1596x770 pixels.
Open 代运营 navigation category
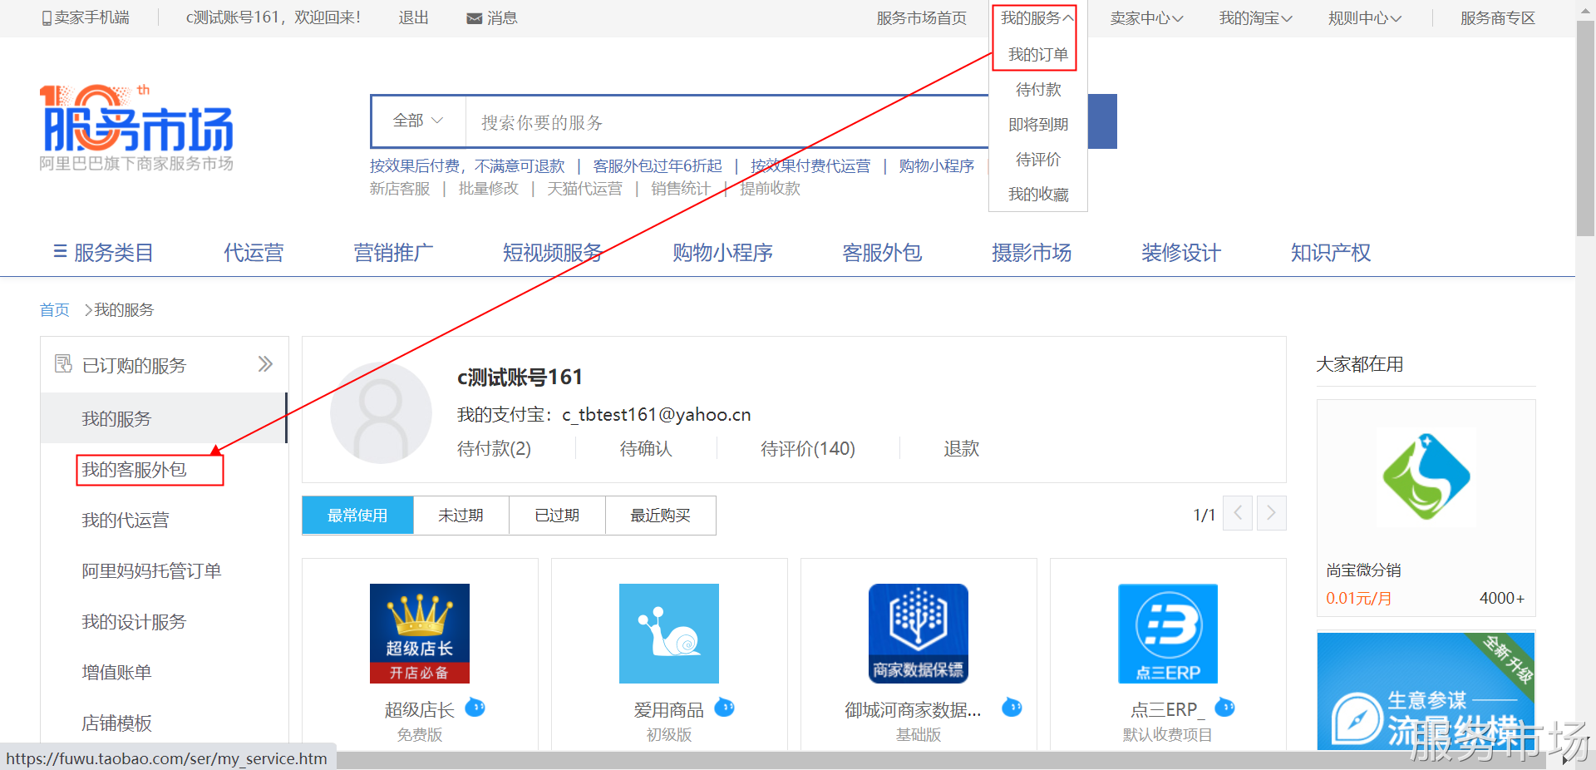tap(254, 253)
